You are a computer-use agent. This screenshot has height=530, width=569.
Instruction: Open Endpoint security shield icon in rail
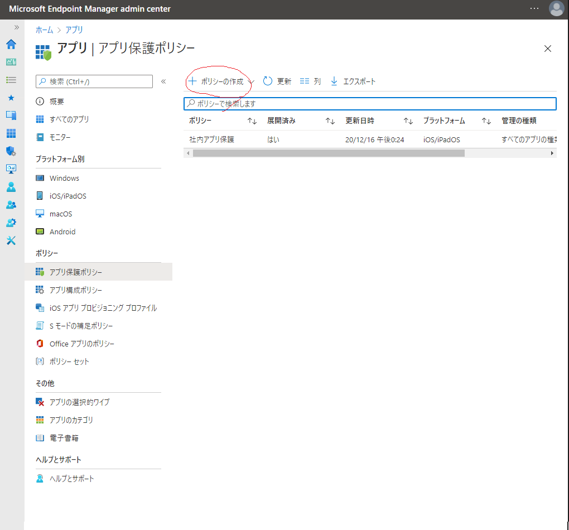(11, 151)
